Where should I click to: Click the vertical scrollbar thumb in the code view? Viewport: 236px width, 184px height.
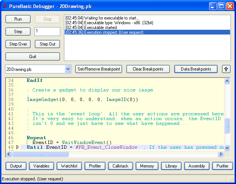pyautogui.click(x=227, y=126)
